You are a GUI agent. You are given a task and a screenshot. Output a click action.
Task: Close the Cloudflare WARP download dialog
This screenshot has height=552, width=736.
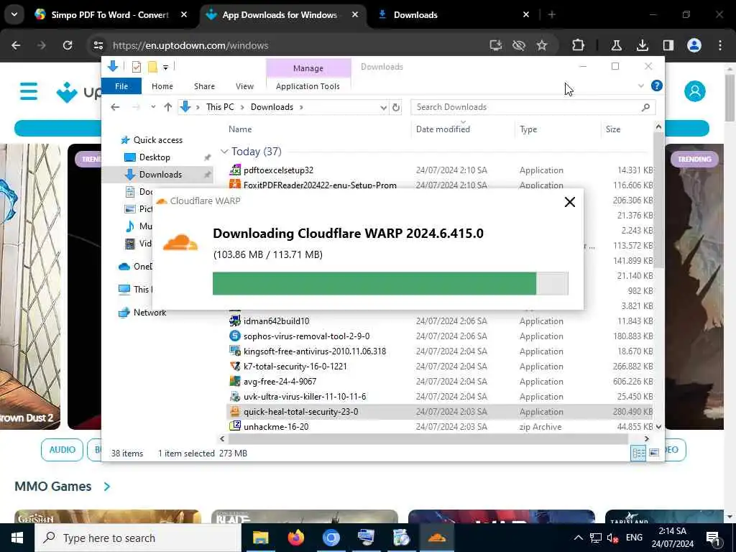click(569, 202)
